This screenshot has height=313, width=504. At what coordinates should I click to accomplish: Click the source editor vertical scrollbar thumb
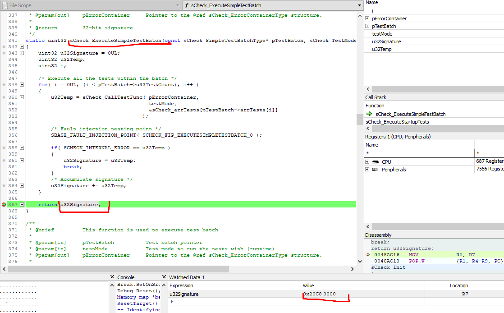click(x=360, y=120)
